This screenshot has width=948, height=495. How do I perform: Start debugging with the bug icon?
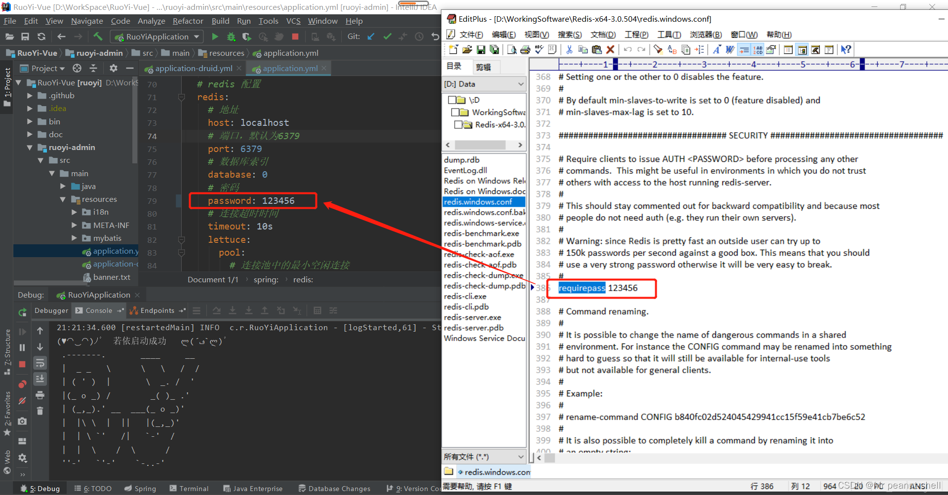(x=231, y=37)
